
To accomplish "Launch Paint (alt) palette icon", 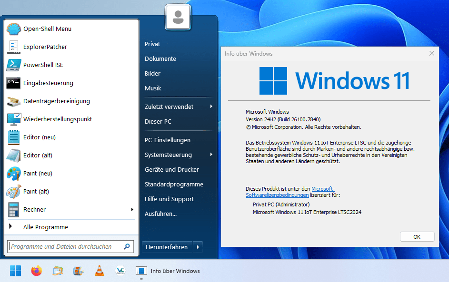I will 13,192.
